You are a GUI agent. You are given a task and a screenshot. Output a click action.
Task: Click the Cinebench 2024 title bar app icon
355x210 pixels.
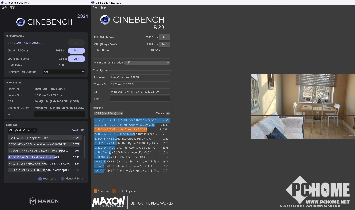[2, 2]
